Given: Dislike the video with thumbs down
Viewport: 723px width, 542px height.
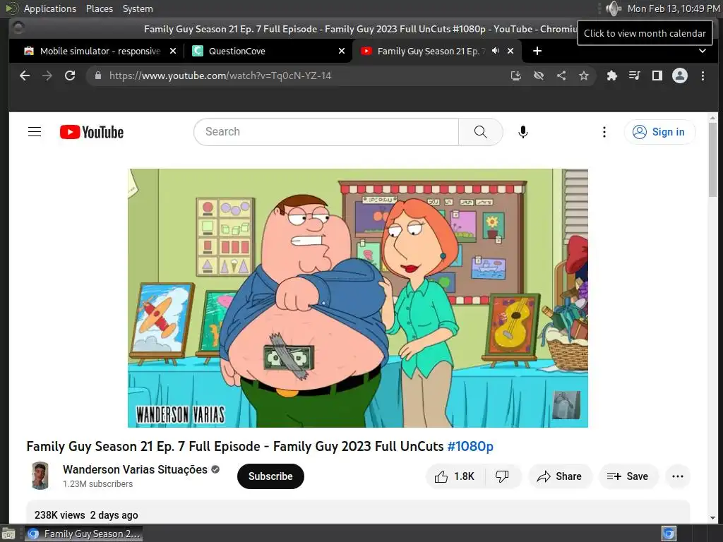Looking at the screenshot, I should [x=502, y=476].
